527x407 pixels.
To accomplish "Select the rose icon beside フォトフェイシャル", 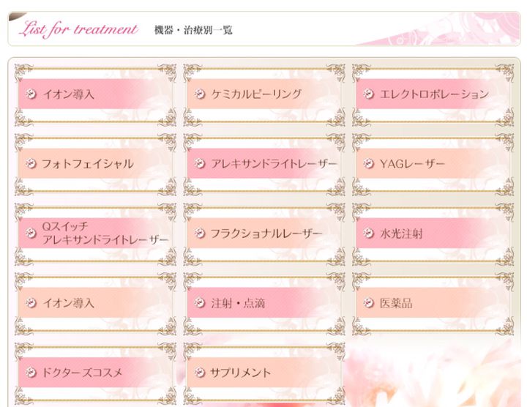I will pos(31,164).
